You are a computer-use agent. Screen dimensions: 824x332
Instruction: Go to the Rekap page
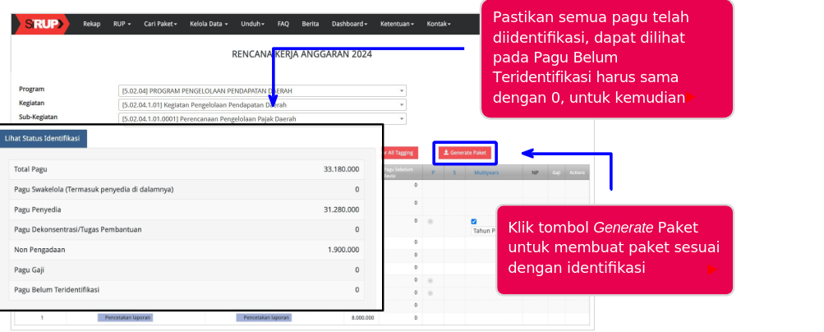click(x=92, y=24)
